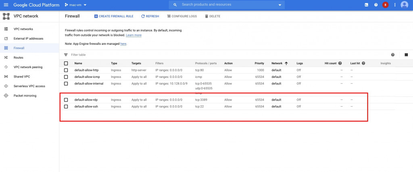Open External IP addresses in sidebar
Screen dimensions: 413x172
tap(29, 38)
